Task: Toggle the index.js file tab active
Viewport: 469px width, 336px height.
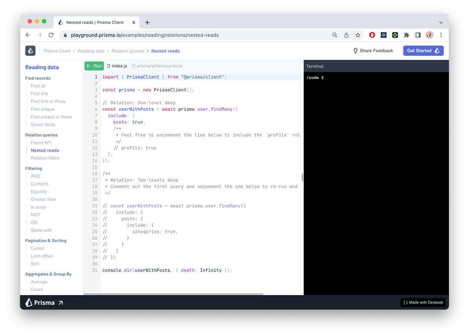Action: click(x=117, y=66)
